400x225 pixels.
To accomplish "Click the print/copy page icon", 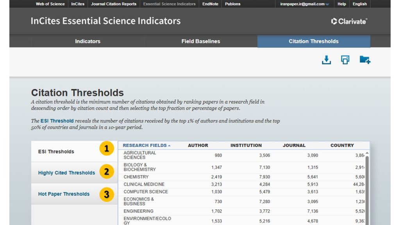I will point(345,60).
